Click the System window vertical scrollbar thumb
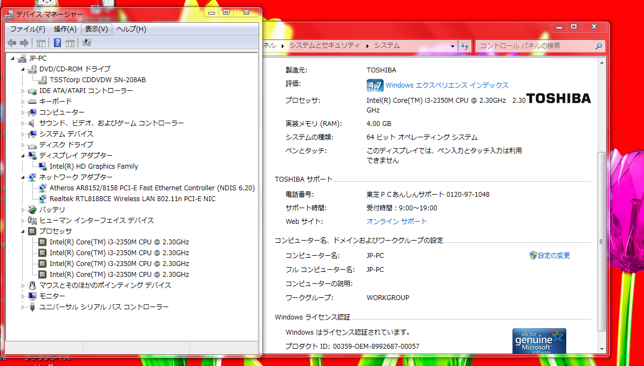The image size is (644, 366). tap(602, 242)
